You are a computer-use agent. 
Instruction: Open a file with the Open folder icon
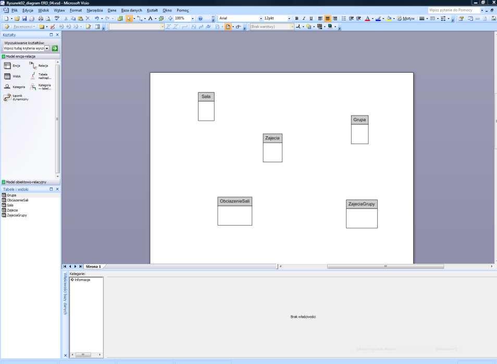[17, 18]
